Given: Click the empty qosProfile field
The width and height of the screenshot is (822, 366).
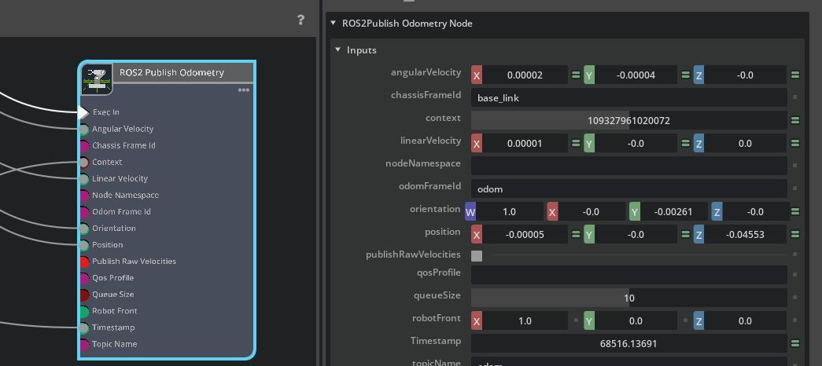Looking at the screenshot, I should point(629,275).
